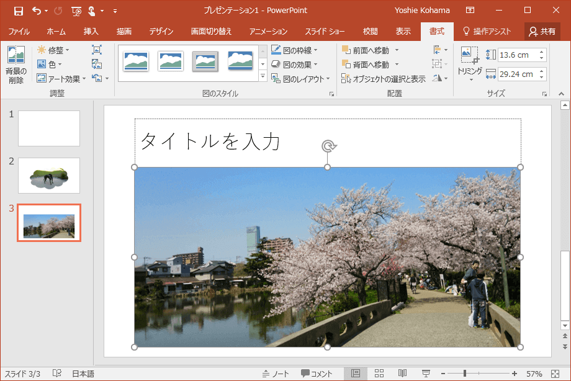The image size is (571, 381).
Task: Switch to Slide Sorter view in the status bar
Action: [x=379, y=374]
